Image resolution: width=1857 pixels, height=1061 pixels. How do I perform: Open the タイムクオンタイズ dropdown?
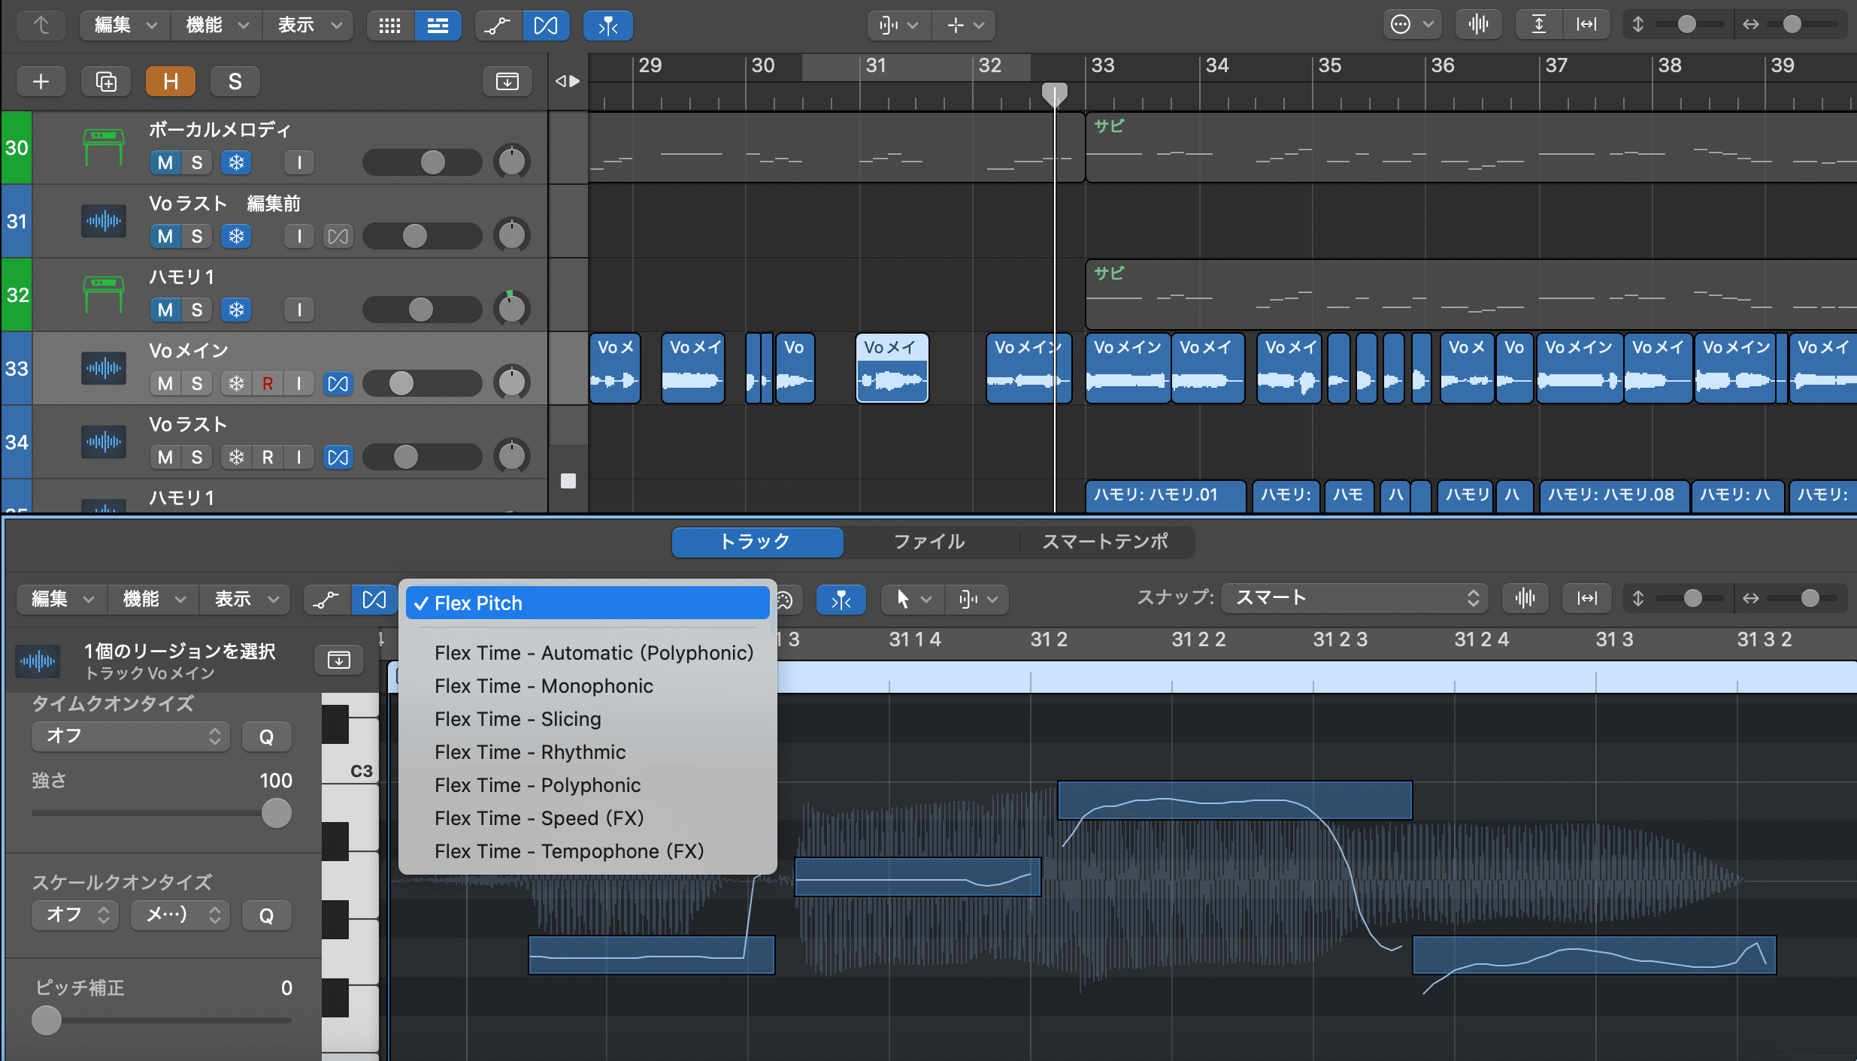click(x=129, y=736)
